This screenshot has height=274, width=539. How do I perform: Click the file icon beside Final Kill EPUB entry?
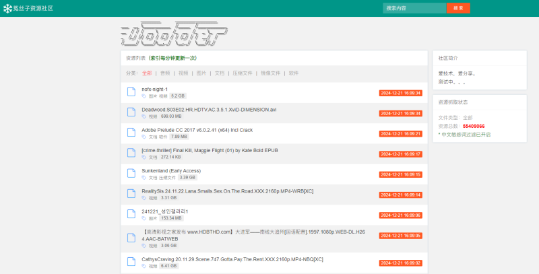(x=131, y=153)
